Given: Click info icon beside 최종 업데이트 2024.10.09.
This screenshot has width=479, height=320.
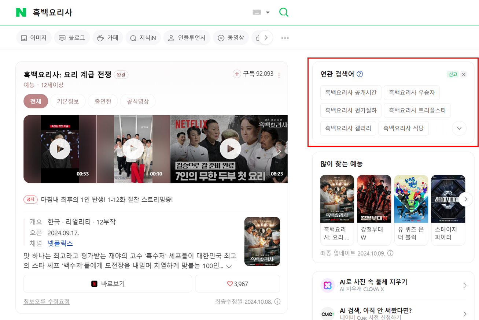Looking at the screenshot, I should pos(391,253).
